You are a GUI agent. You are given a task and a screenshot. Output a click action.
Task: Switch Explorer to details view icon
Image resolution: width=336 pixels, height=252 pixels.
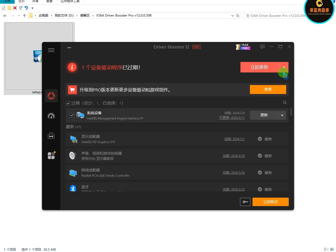tap(326, 249)
